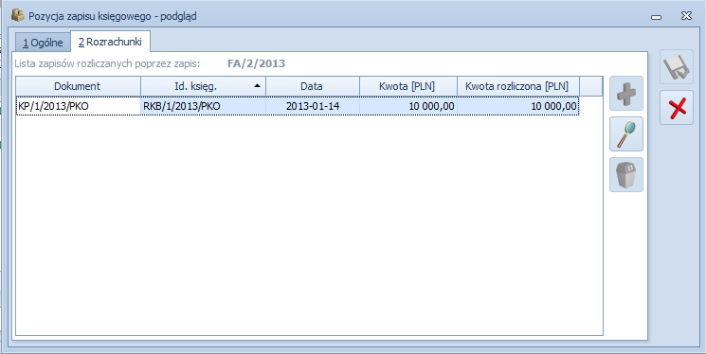
Task: Minimize the Pozycja zapisu księgowego window
Action: click(656, 17)
